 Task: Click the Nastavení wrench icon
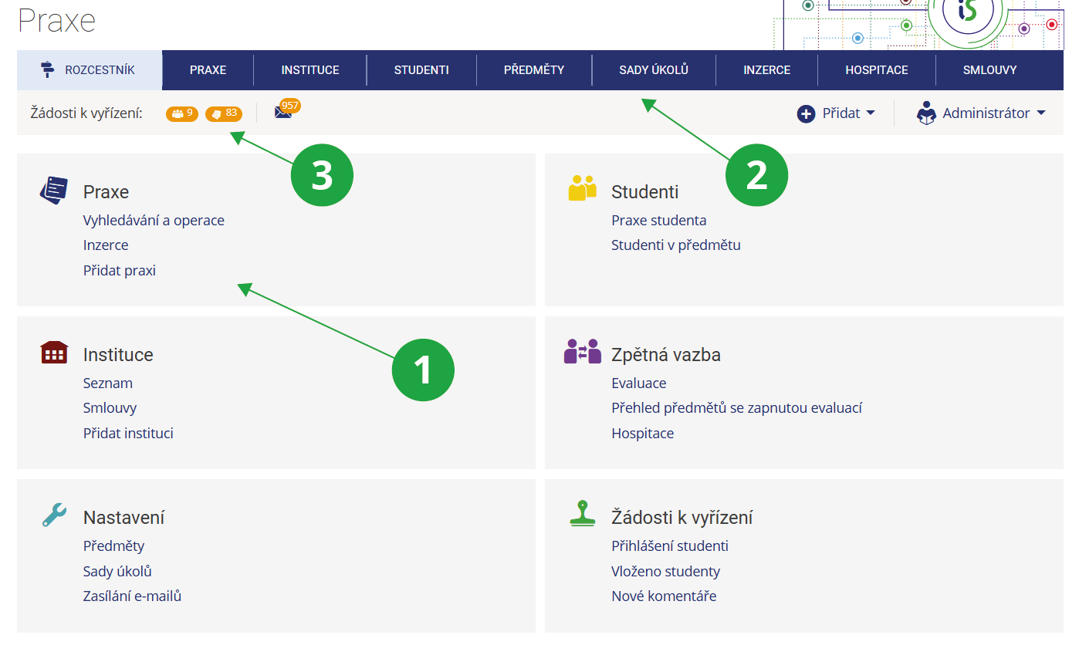[x=54, y=515]
